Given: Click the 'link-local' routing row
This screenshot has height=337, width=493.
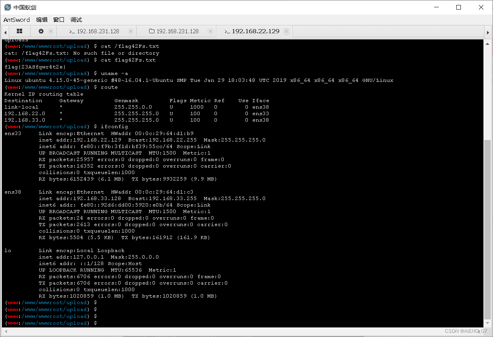Looking at the screenshot, I should click(x=137, y=107).
